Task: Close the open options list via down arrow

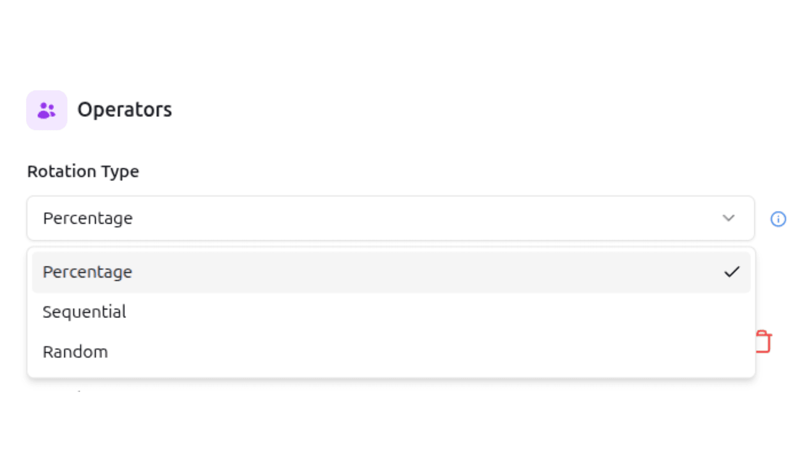Action: pos(728,218)
